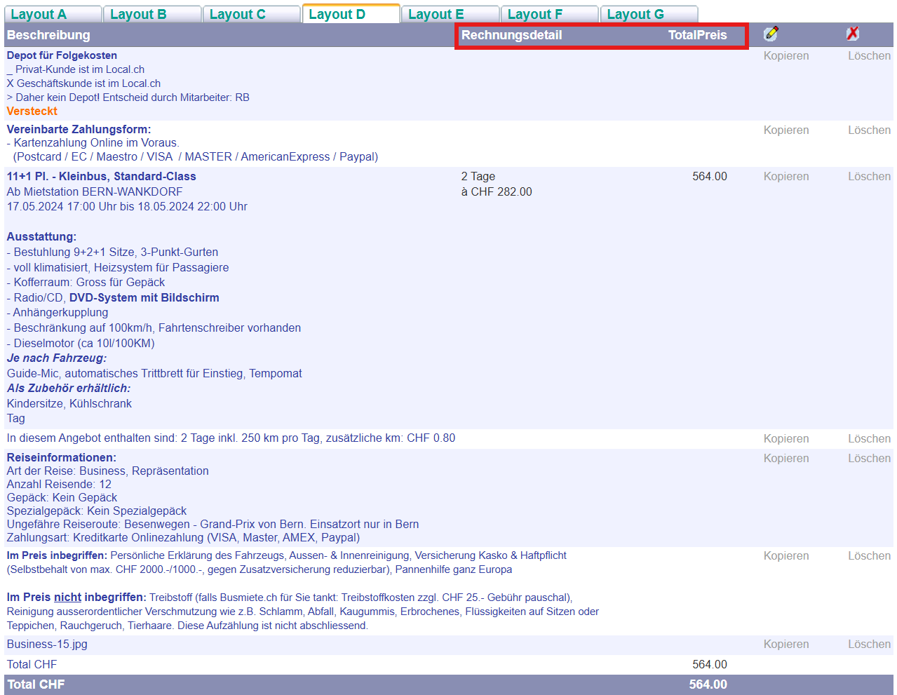Screen dimensions: 897x695
Task: Click the Kleinbus price 564.00
Action: (710, 177)
